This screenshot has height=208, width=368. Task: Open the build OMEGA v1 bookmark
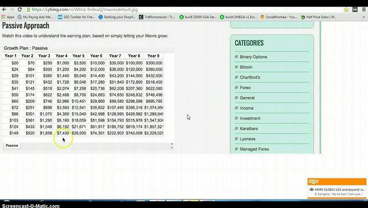click(x=238, y=17)
